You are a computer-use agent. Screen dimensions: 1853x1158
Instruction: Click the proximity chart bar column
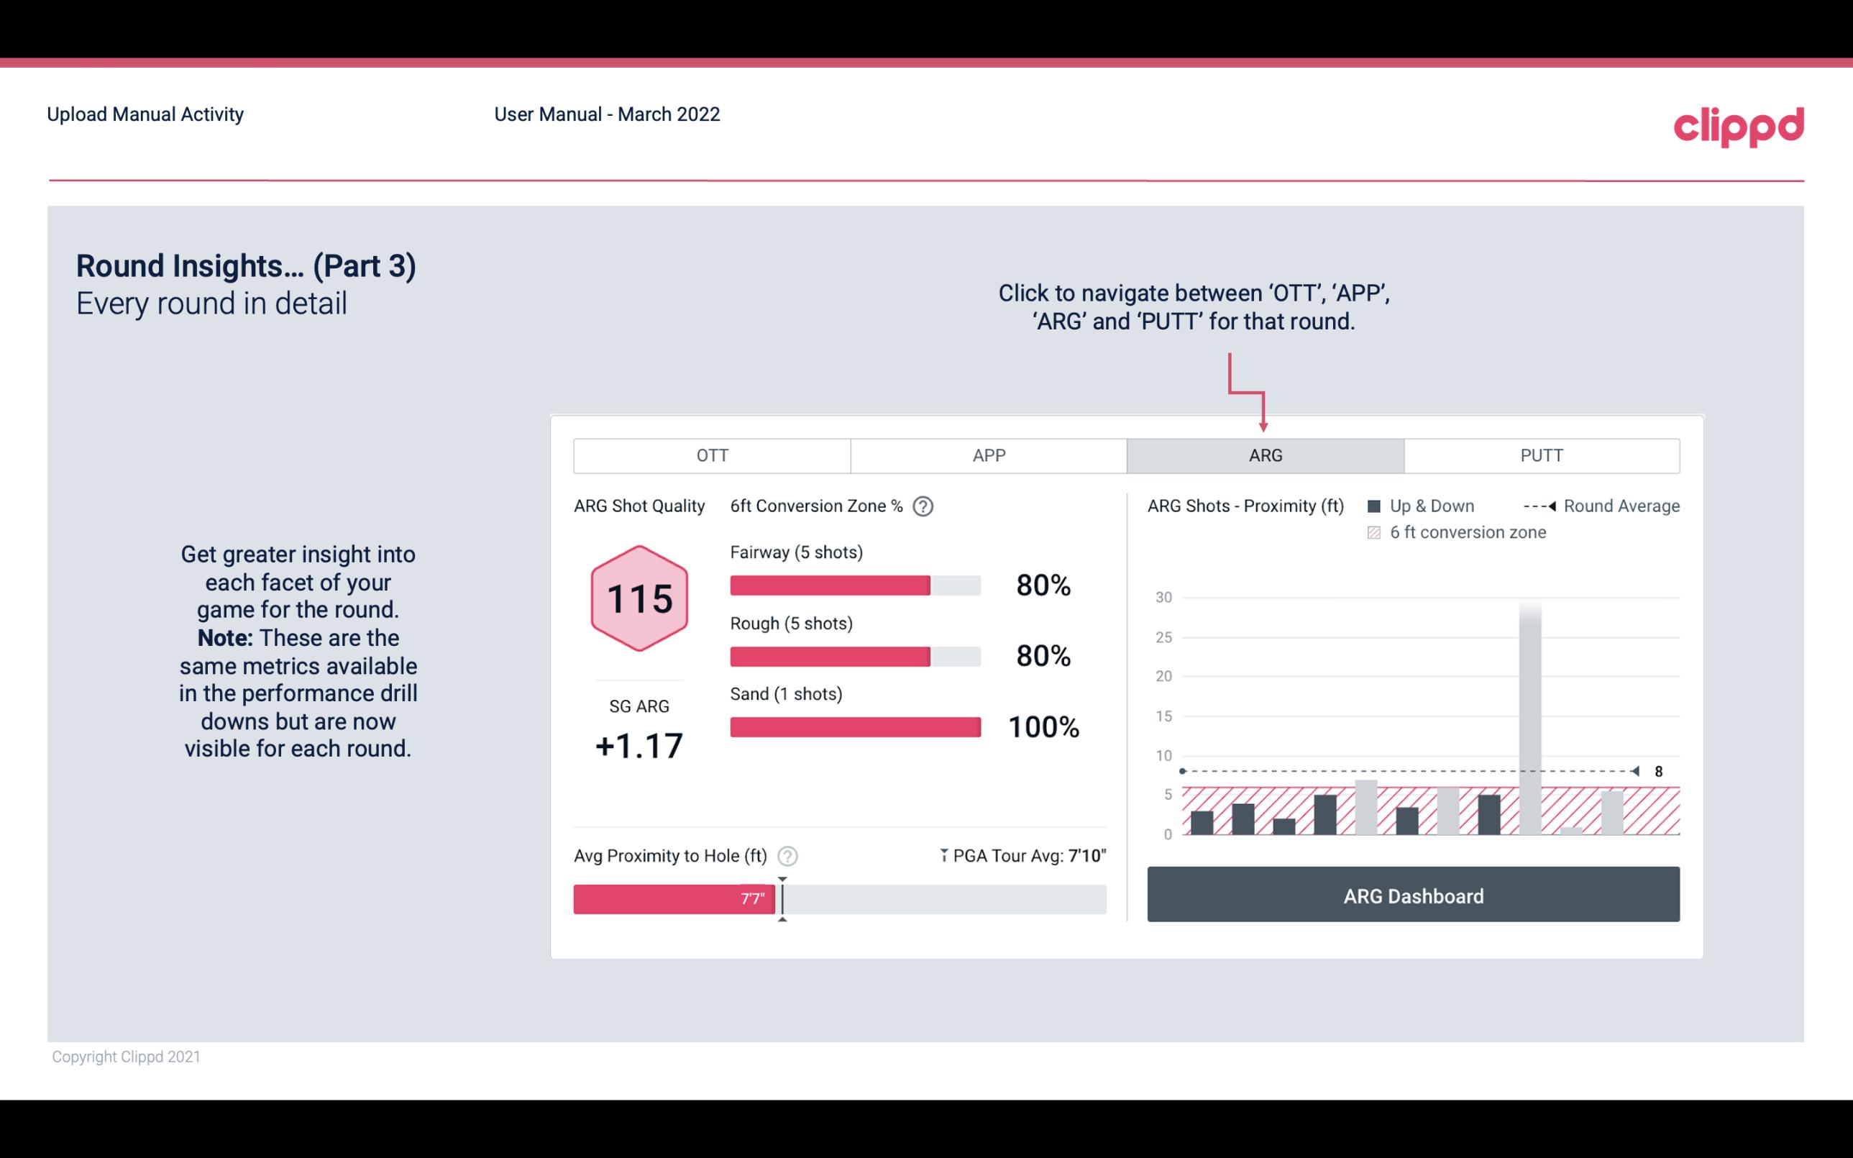1532,707
